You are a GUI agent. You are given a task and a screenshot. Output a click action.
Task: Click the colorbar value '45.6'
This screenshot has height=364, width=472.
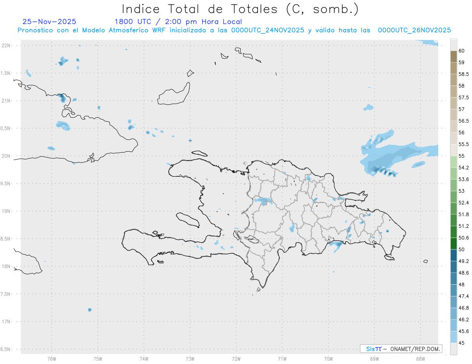click(x=463, y=331)
